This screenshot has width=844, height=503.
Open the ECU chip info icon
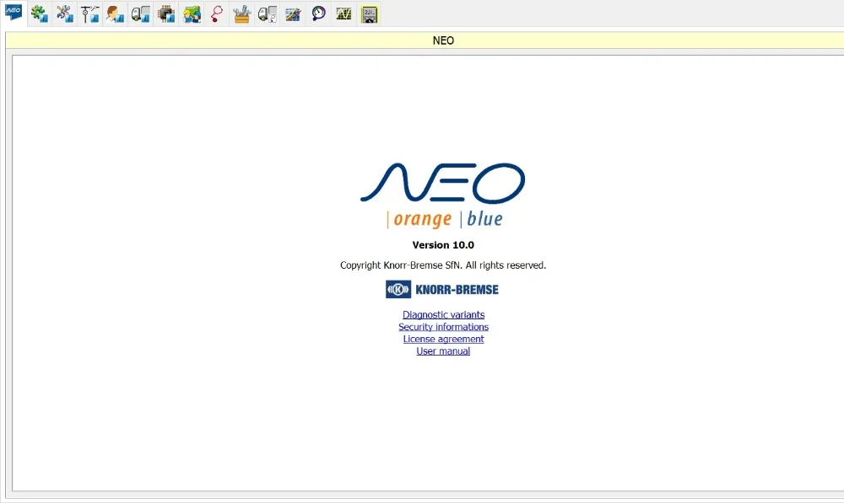click(166, 13)
